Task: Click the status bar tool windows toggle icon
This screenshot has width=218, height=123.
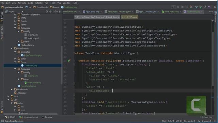Action: (x=2, y=121)
